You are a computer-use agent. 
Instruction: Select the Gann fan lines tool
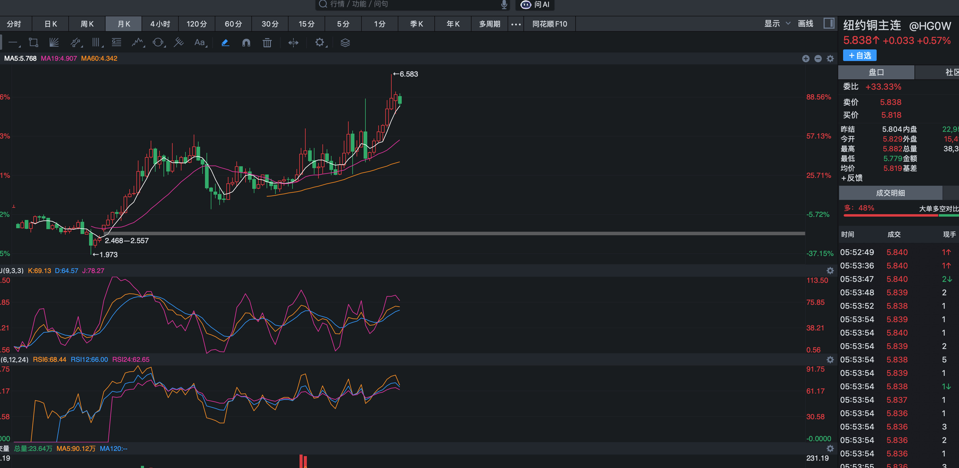point(54,42)
